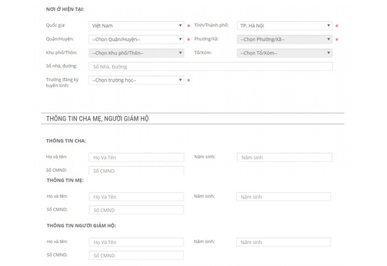Screen dimensions: 387x266
Task: Expand the Chọn Tổ/Xóm dropdown
Action: pyautogui.click(x=284, y=53)
